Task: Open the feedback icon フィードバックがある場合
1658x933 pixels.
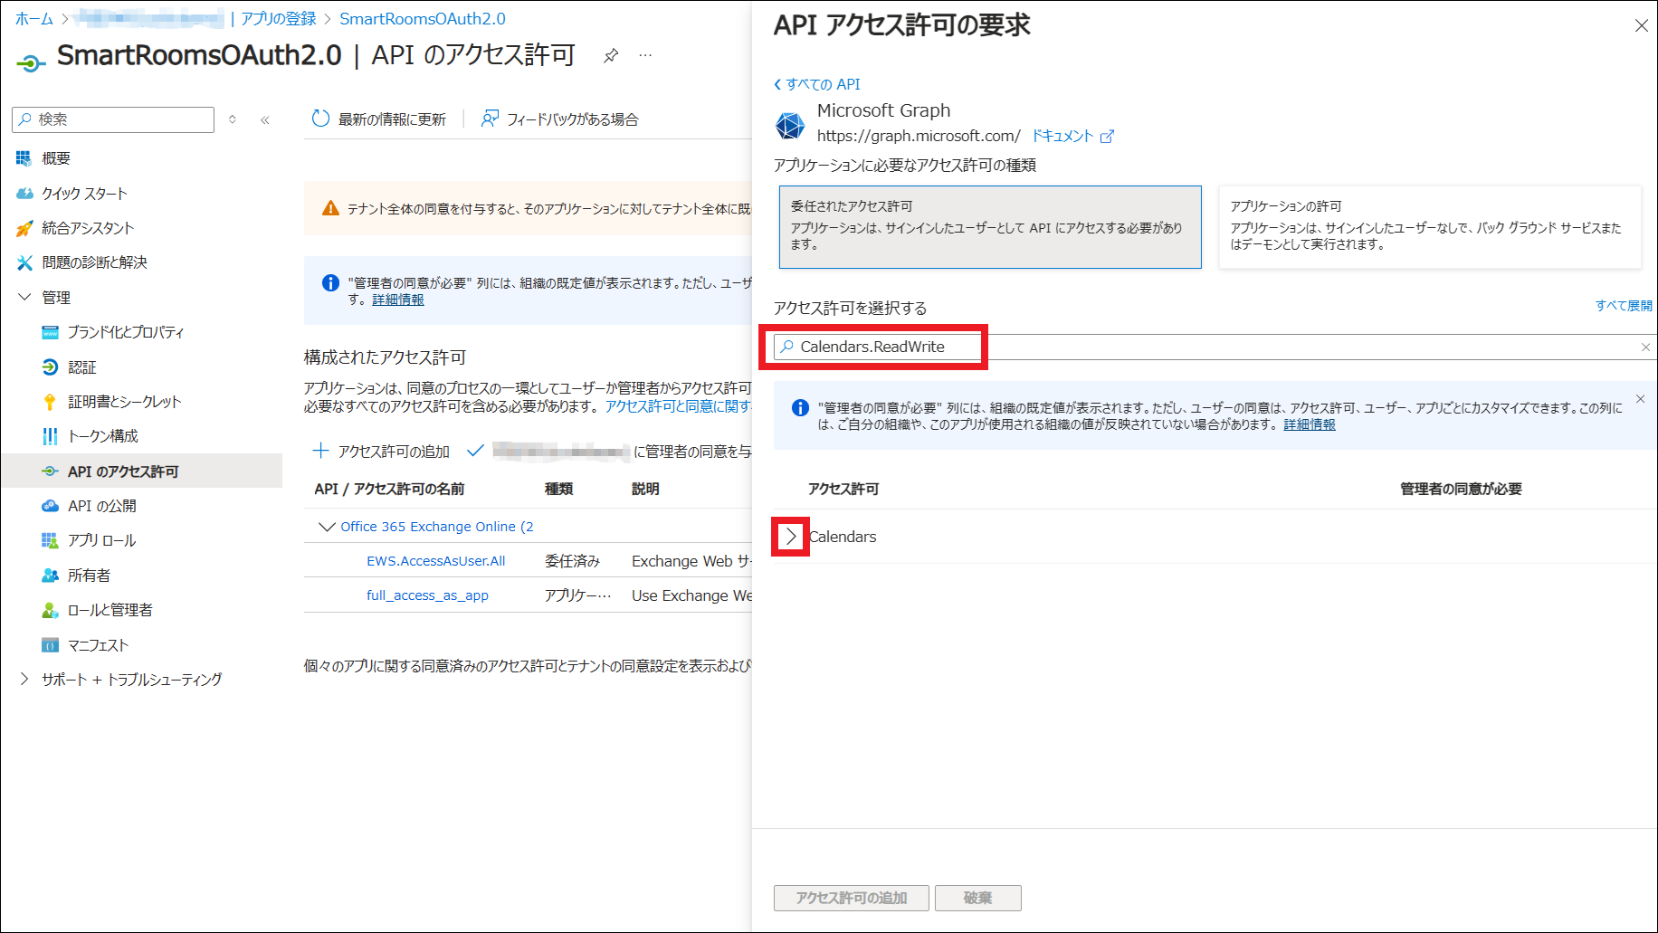Action: point(490,119)
